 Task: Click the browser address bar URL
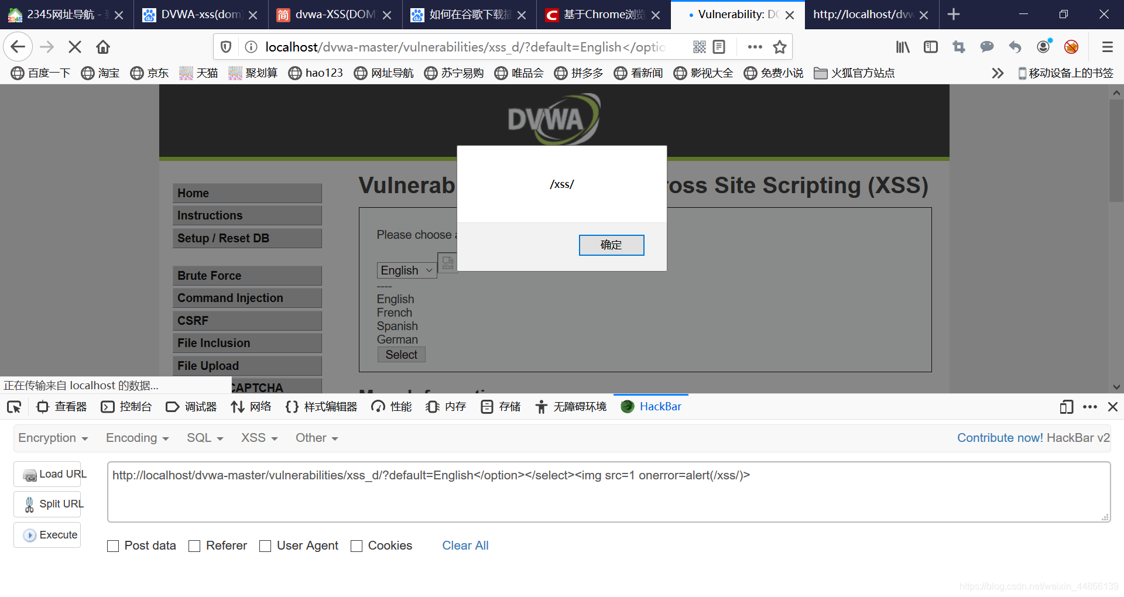point(465,47)
